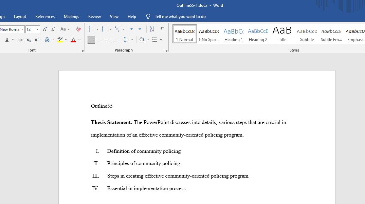The image size is (365, 204).
Task: Expand bullet library dropdown arrow
Action: pyautogui.click(x=97, y=29)
